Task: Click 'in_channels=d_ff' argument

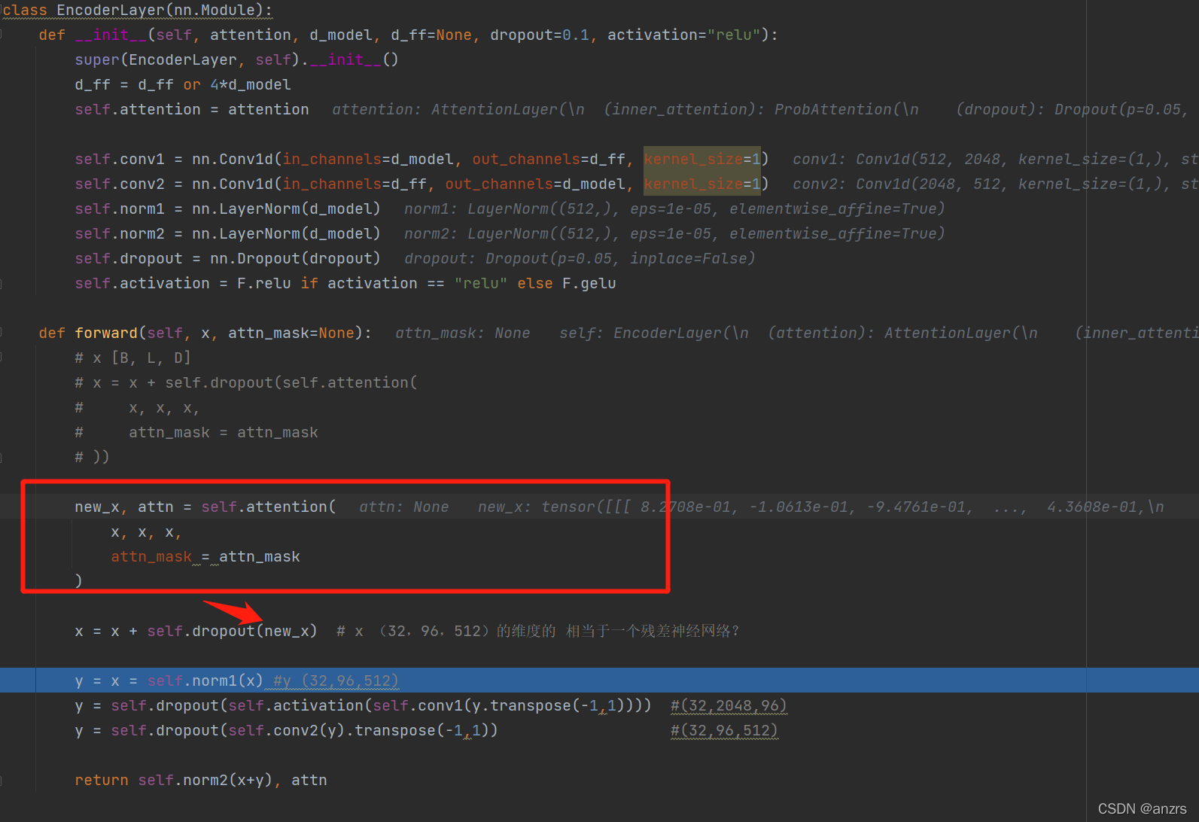Action: (x=355, y=184)
